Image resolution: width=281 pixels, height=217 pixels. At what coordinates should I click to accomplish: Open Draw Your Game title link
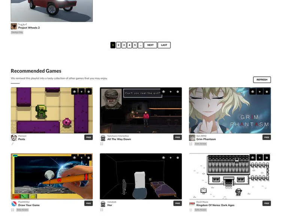29,205
